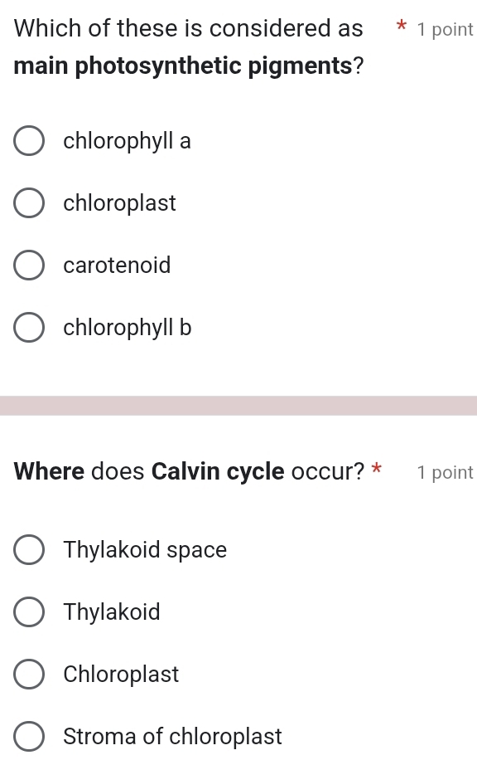The width and height of the screenshot is (477, 760).
Task: Click the chlorophyll b label text
Action: 127,327
